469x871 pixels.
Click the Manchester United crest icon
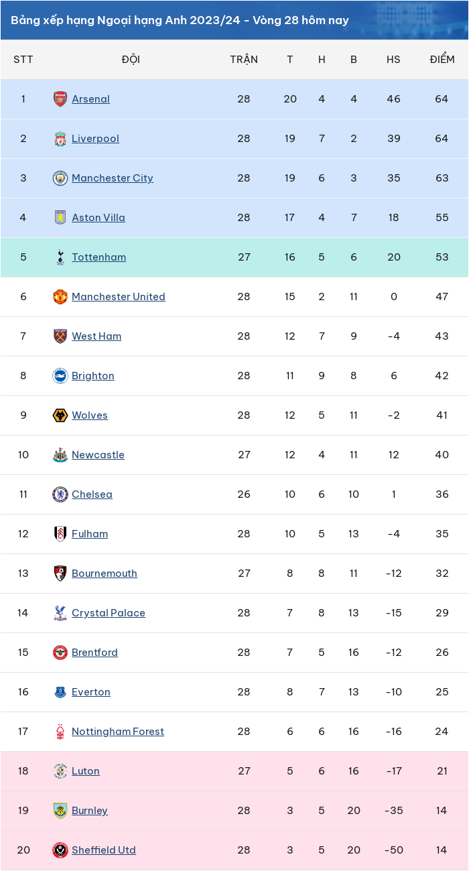click(x=60, y=297)
